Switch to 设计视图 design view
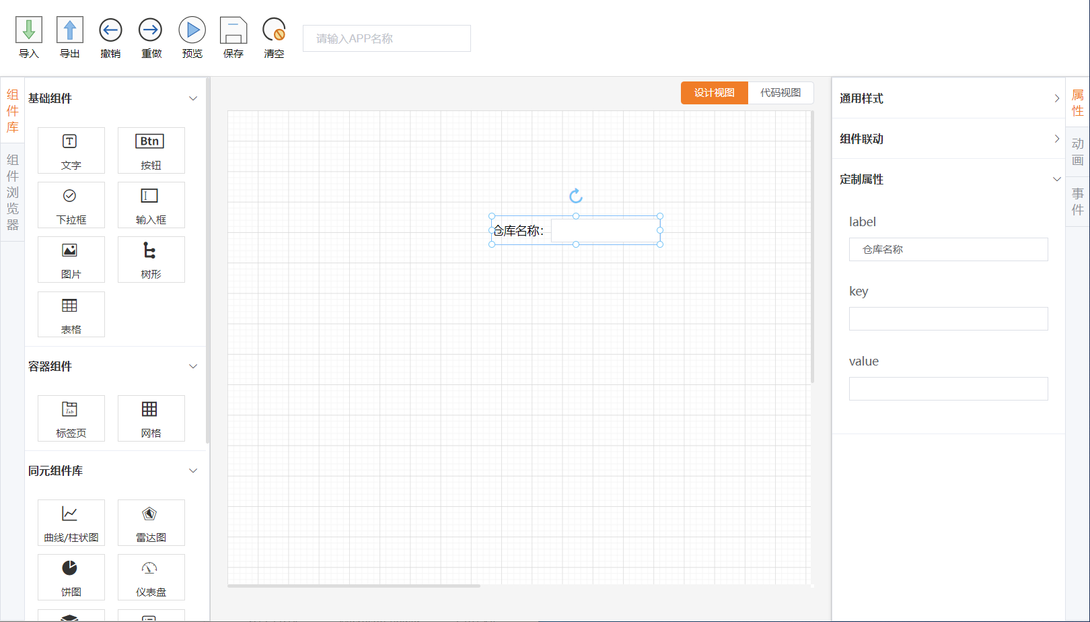 point(715,93)
